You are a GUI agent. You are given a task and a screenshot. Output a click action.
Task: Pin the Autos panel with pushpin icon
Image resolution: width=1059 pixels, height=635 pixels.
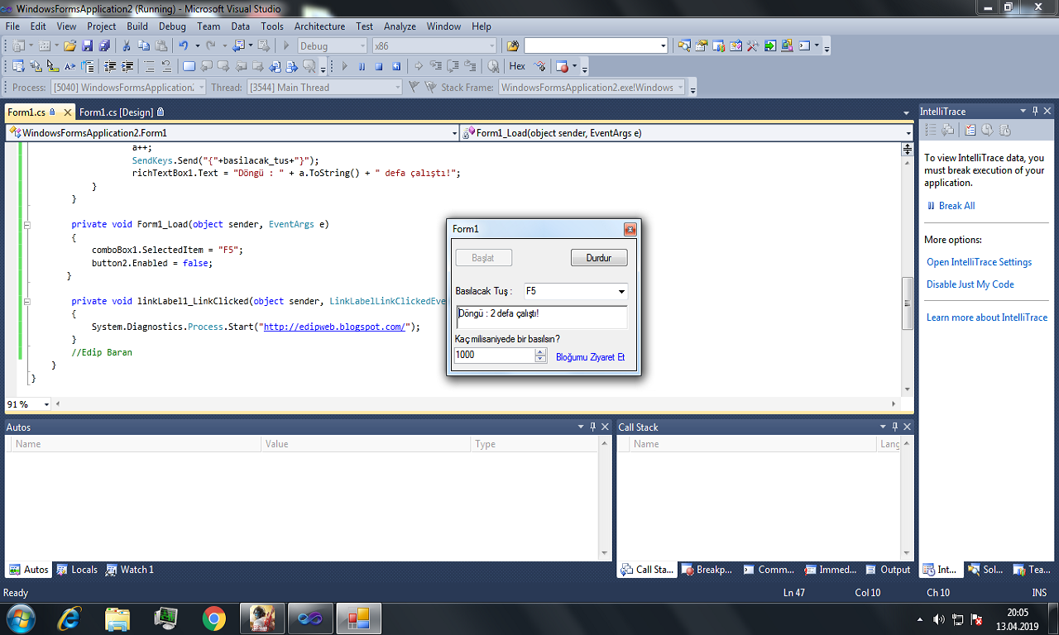[x=592, y=427]
